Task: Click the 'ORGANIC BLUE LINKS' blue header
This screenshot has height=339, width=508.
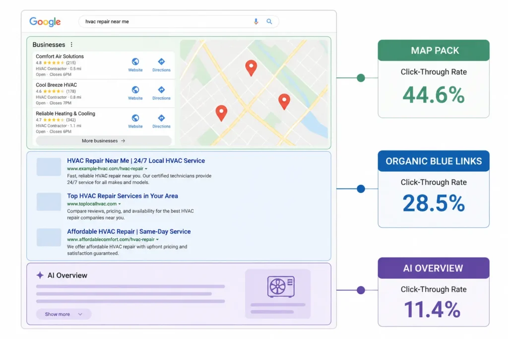Action: coord(434,161)
